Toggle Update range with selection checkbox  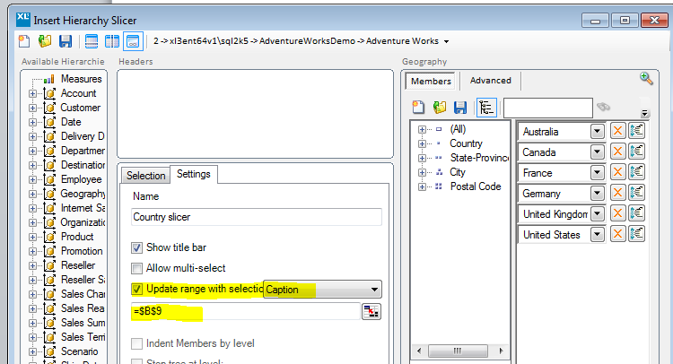137,290
